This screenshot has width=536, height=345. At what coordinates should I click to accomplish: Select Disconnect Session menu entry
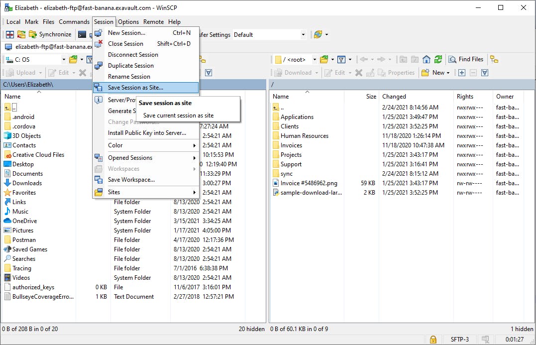[146, 55]
